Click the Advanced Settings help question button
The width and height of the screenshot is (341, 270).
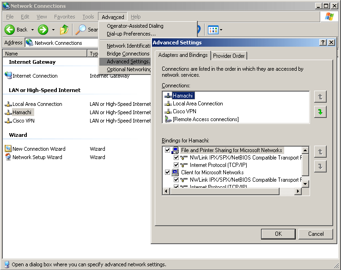323,43
